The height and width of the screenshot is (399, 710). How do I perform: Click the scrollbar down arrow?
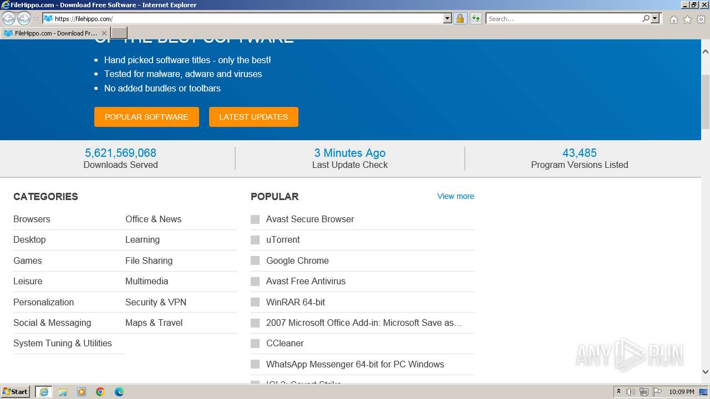706,372
